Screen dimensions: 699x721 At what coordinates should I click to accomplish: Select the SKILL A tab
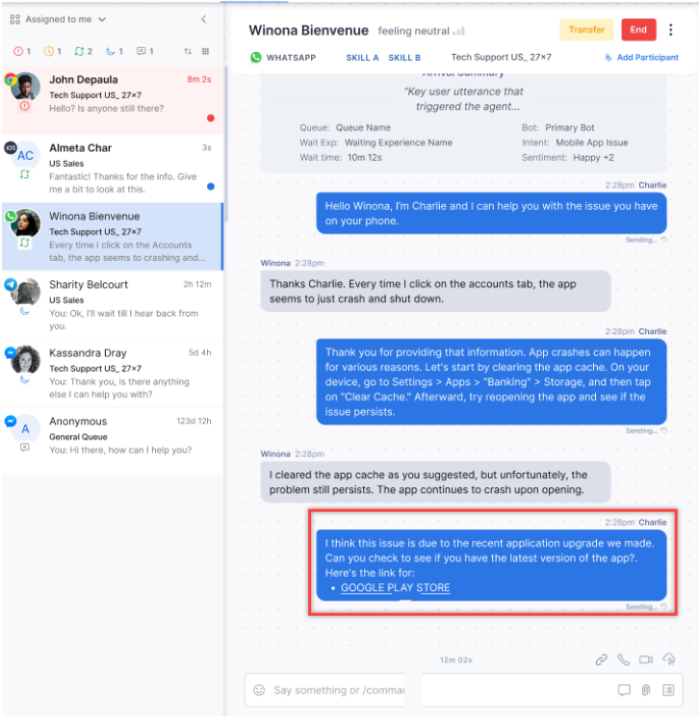362,58
